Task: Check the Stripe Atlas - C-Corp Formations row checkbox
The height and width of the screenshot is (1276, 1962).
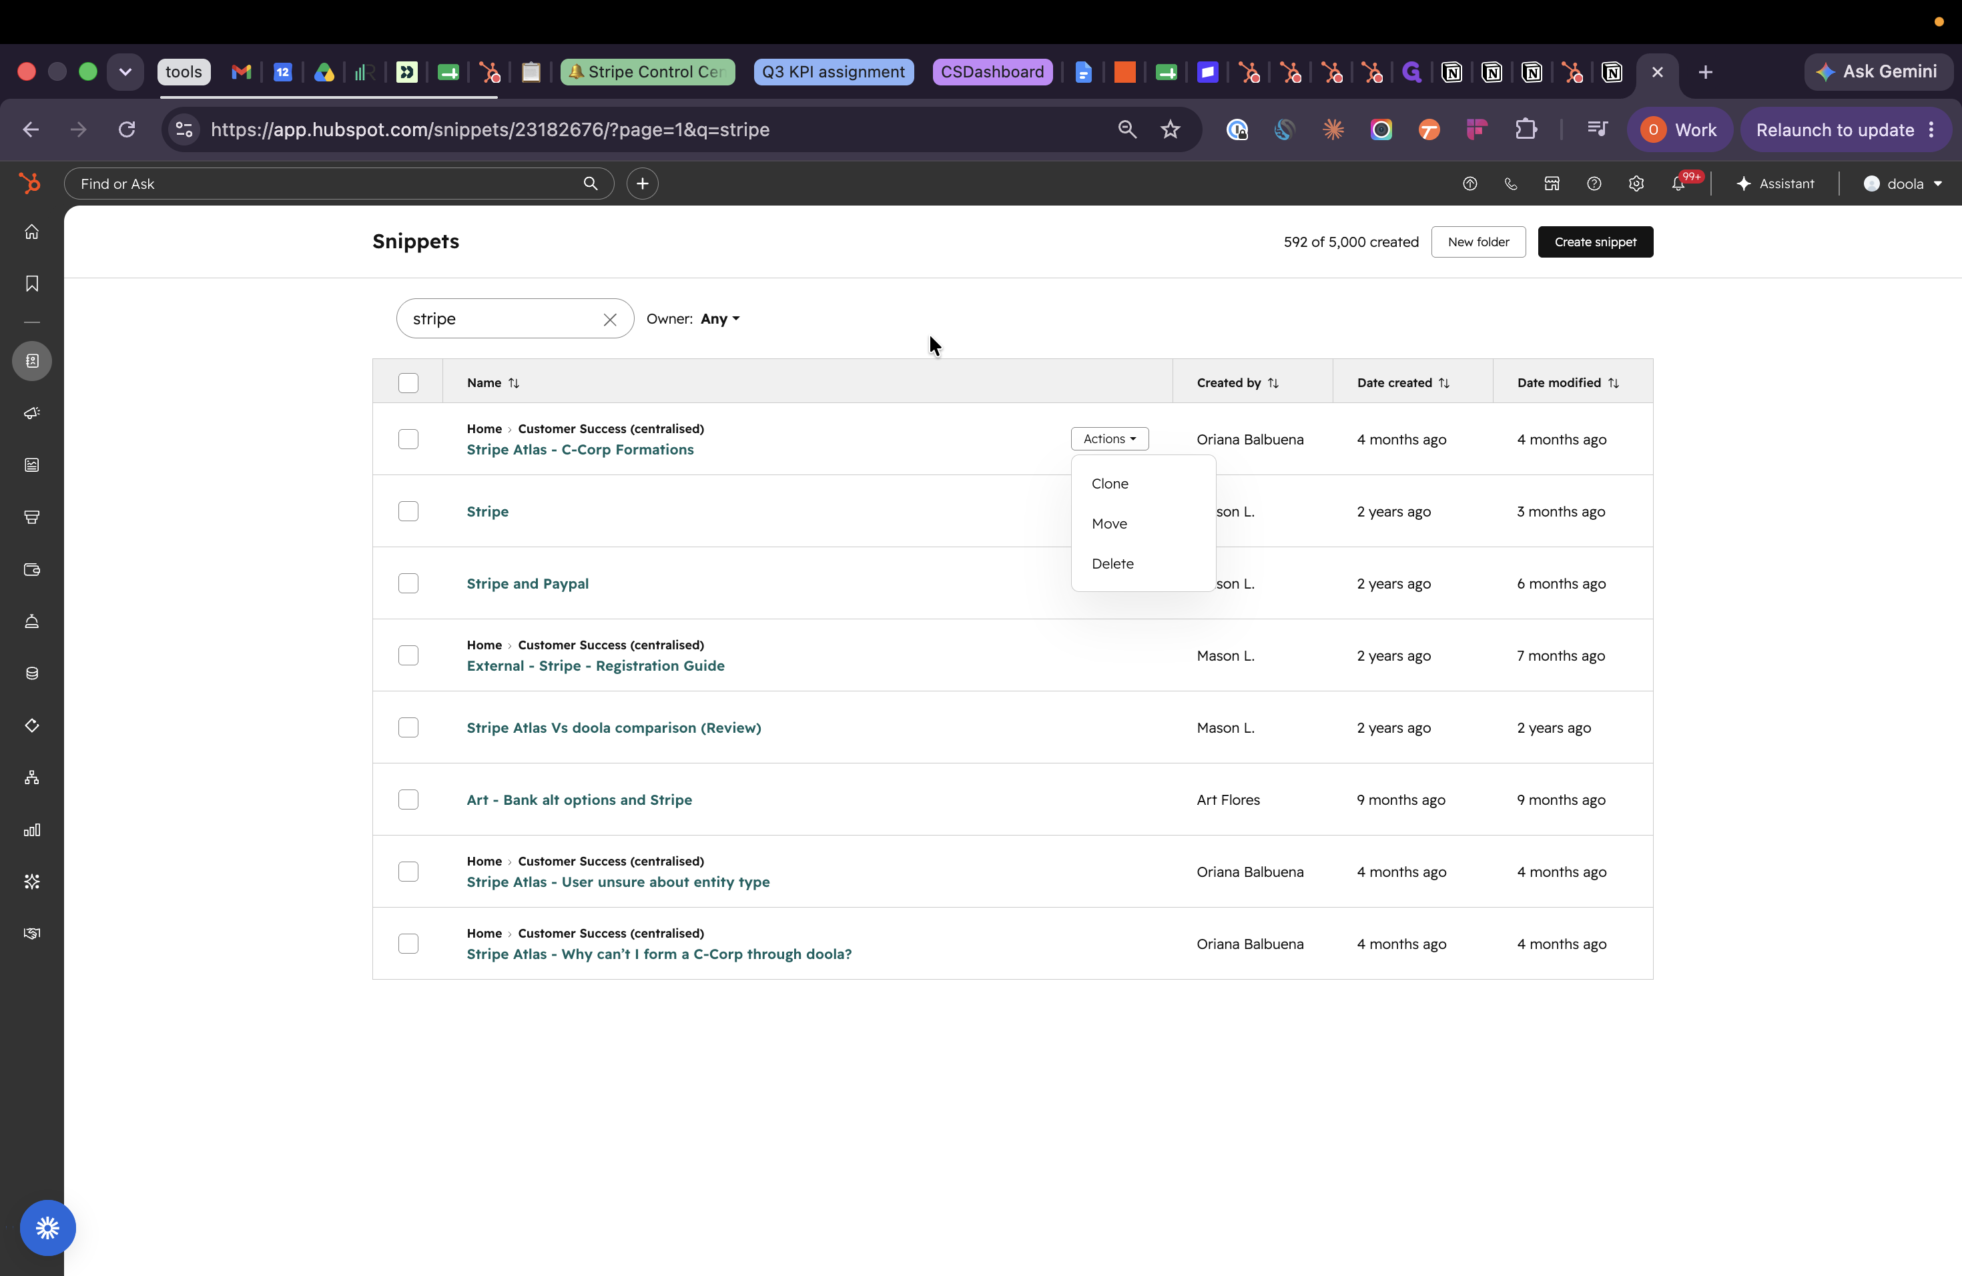Action: coord(408,439)
